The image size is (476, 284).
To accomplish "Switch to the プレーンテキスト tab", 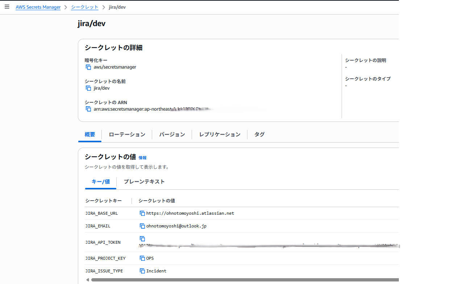I will (144, 182).
